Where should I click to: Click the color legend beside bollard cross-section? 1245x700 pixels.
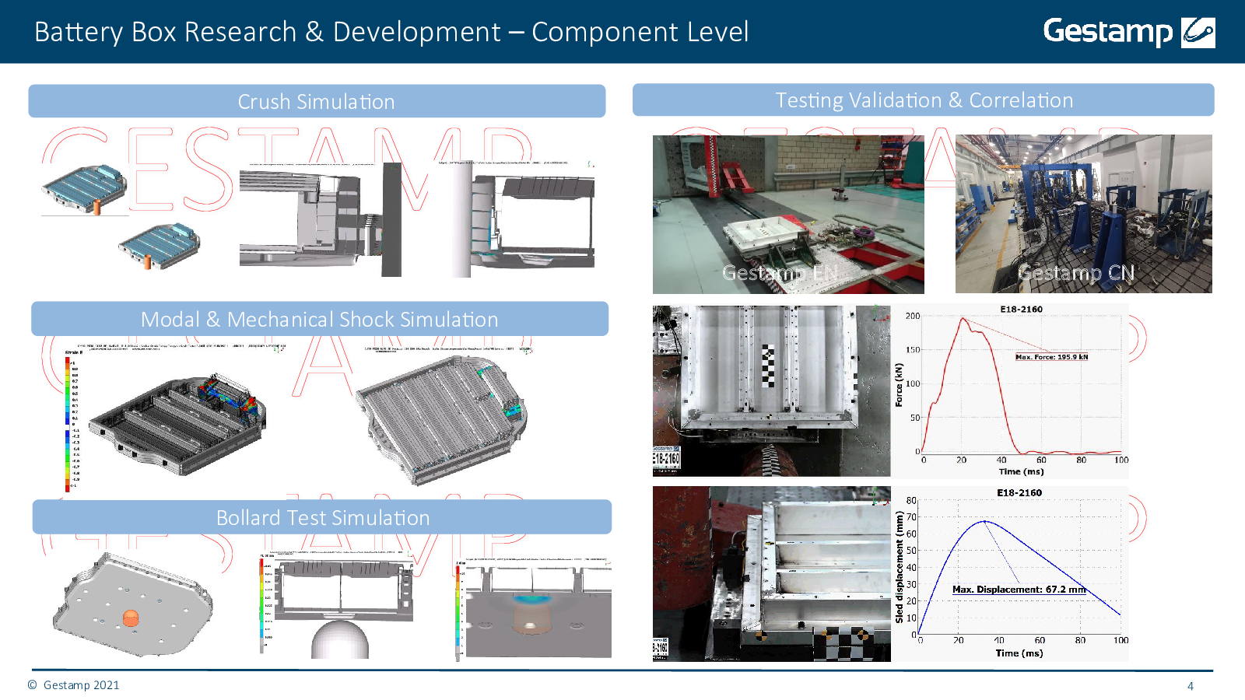[x=262, y=605]
